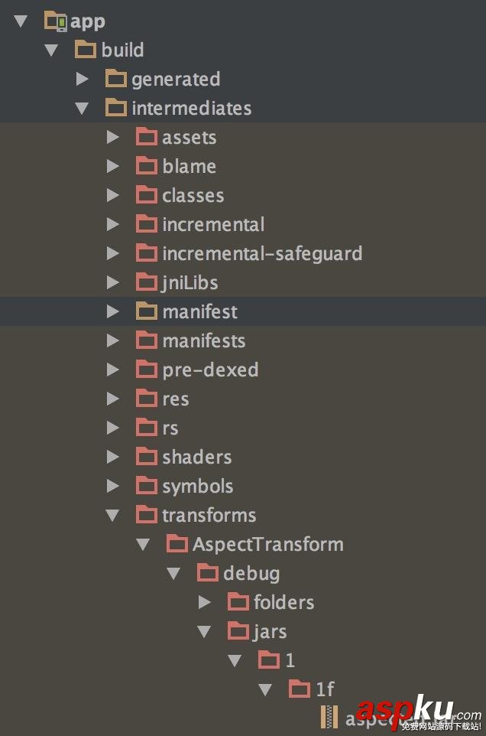Click the res folder icon

(x=147, y=399)
